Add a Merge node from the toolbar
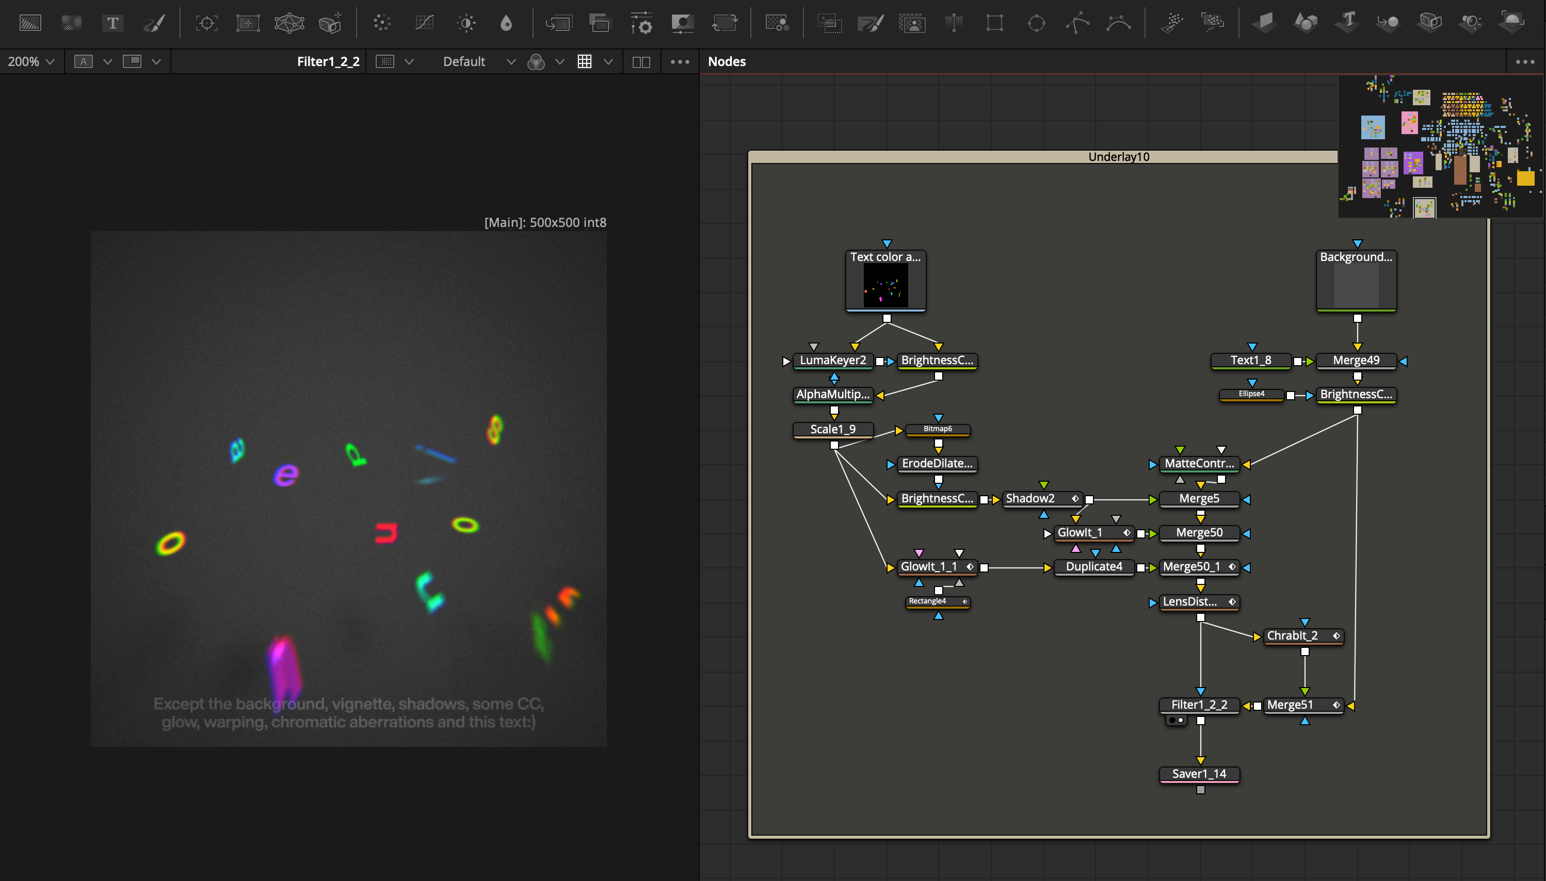Image resolution: width=1546 pixels, height=881 pixels. (x=558, y=24)
